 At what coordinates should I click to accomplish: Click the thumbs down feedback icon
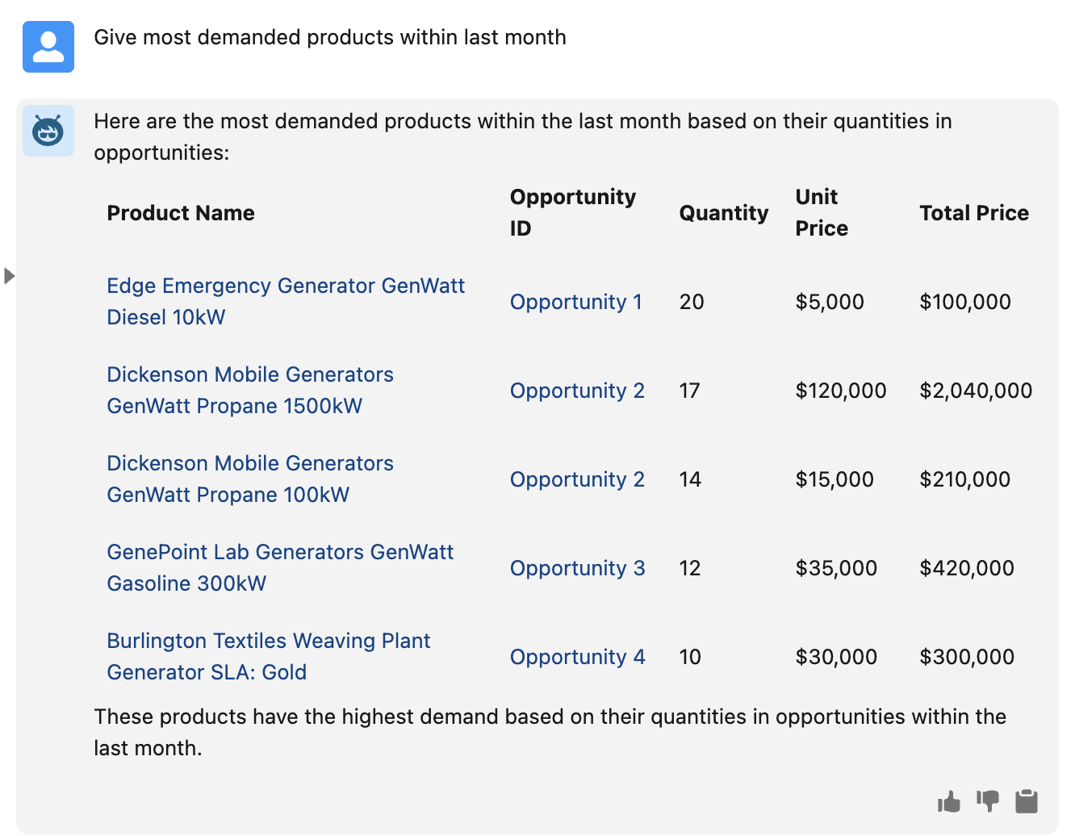pyautogui.click(x=987, y=801)
